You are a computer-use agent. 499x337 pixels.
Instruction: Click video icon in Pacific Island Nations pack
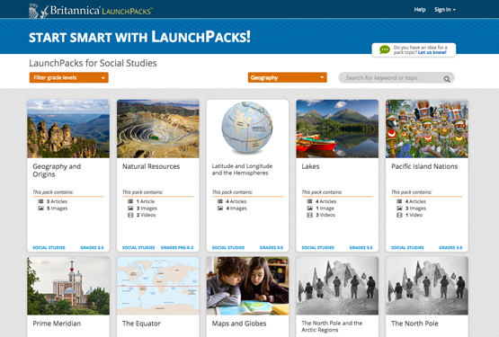[399, 215]
